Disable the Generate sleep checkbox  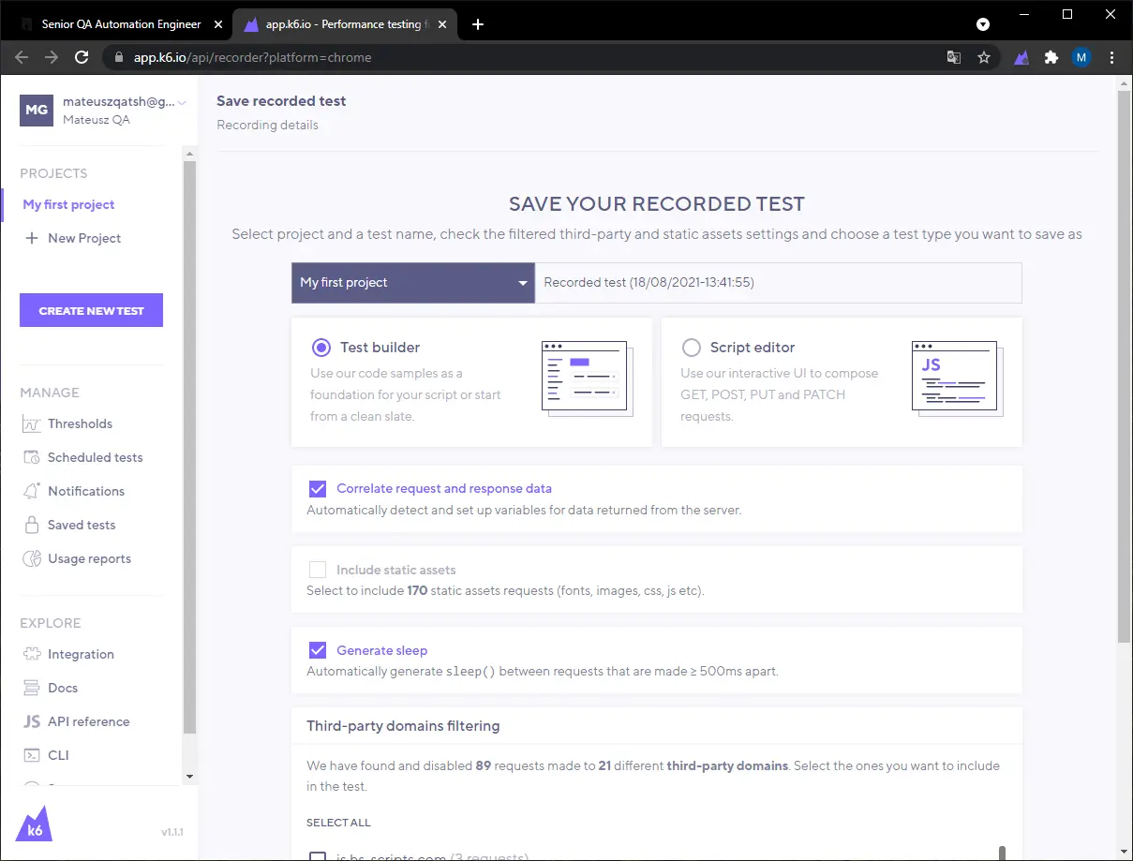pos(318,650)
